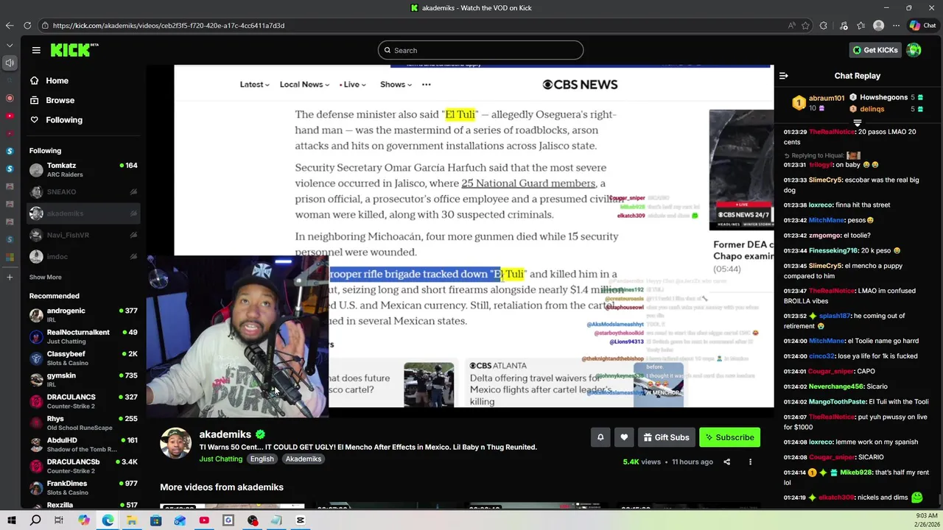Click the Akademiks tag
The width and height of the screenshot is (943, 530).
tap(304, 459)
